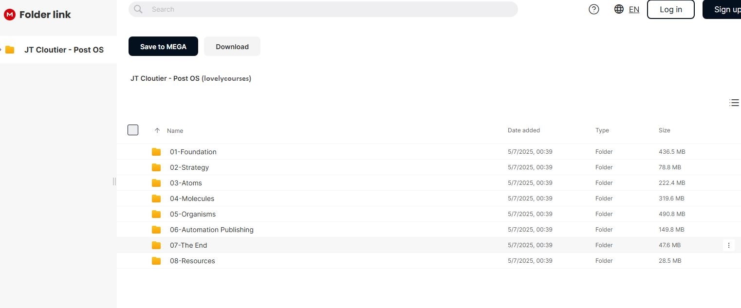Tick the select-all checkbox in header
This screenshot has width=741, height=308.
[x=133, y=130]
